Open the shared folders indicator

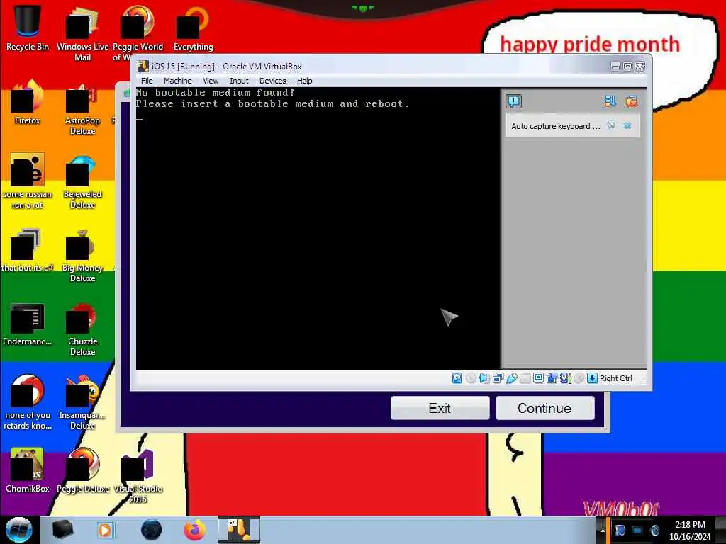(x=525, y=378)
